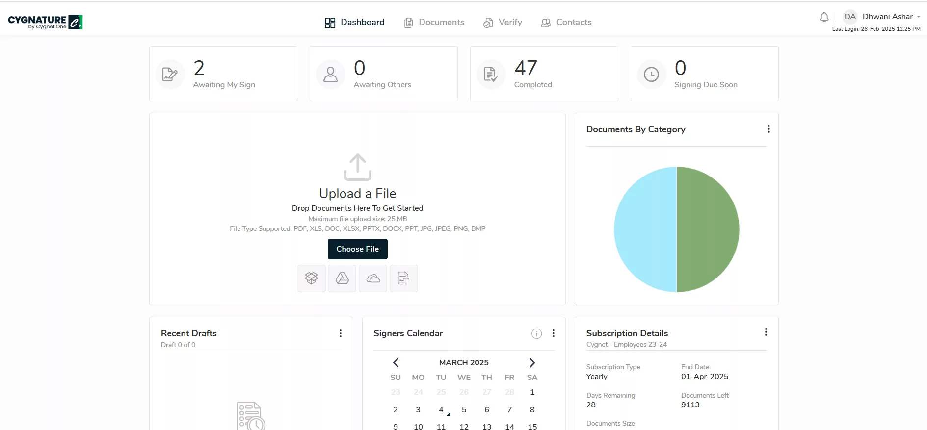The height and width of the screenshot is (430, 927).
Task: Open the Contacts tab
Action: point(566,23)
